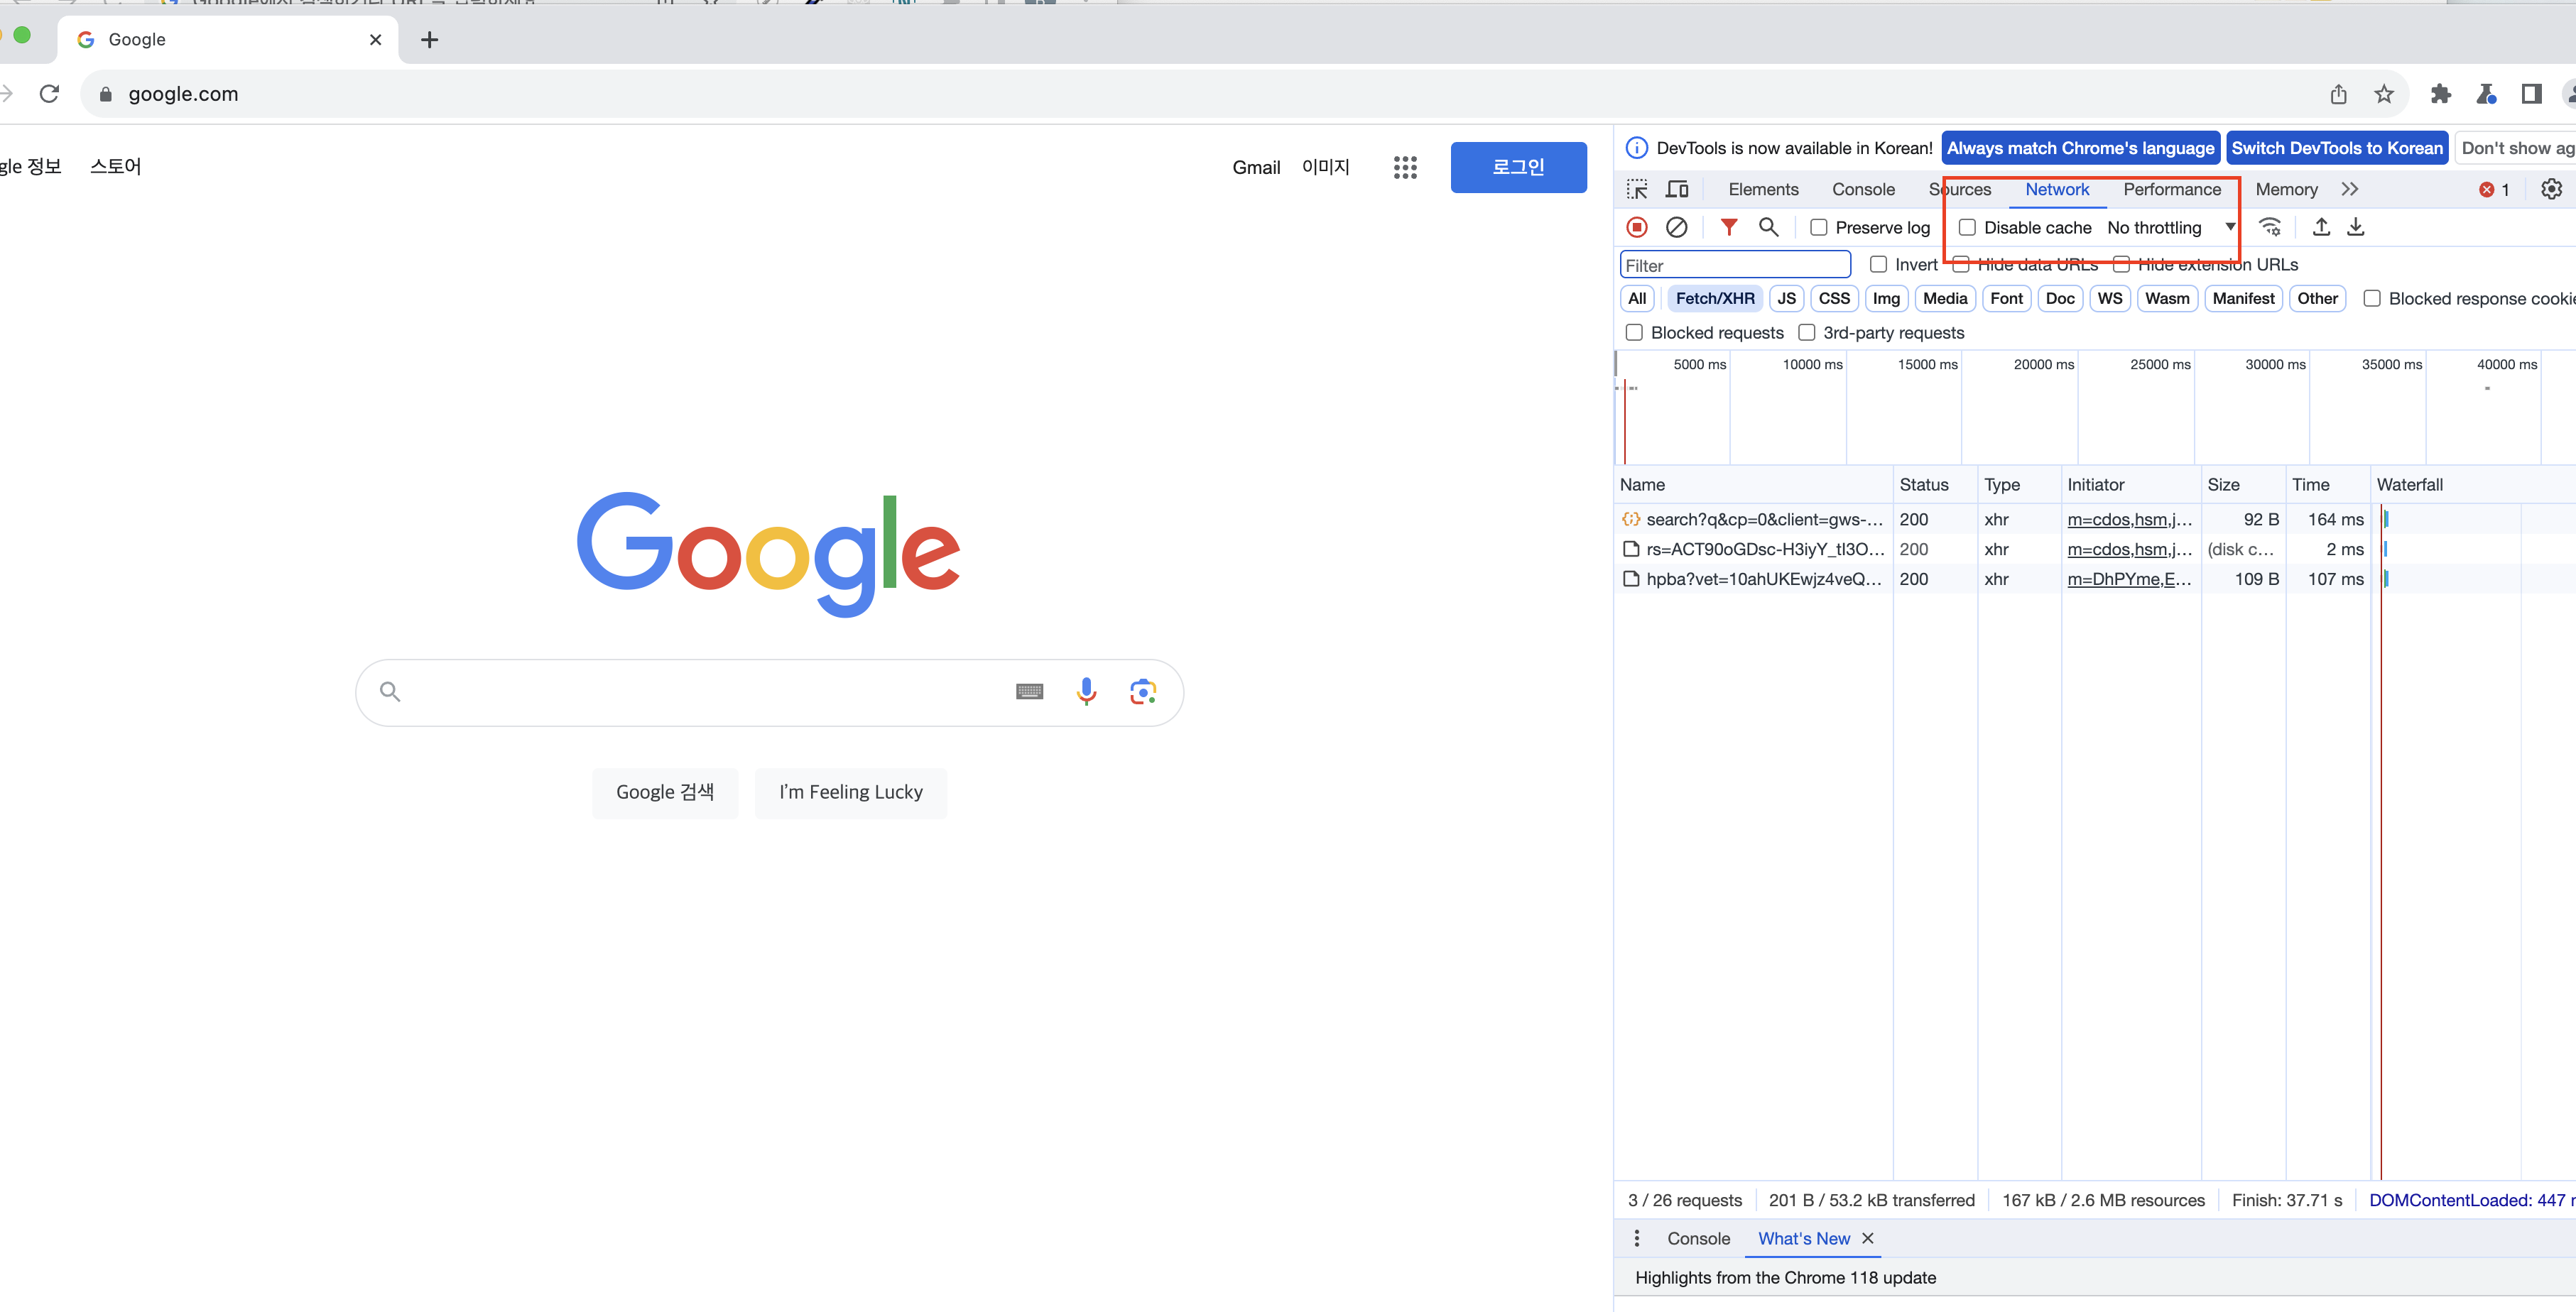Click the red error count badge
The height and width of the screenshot is (1312, 2576).
[2495, 190]
